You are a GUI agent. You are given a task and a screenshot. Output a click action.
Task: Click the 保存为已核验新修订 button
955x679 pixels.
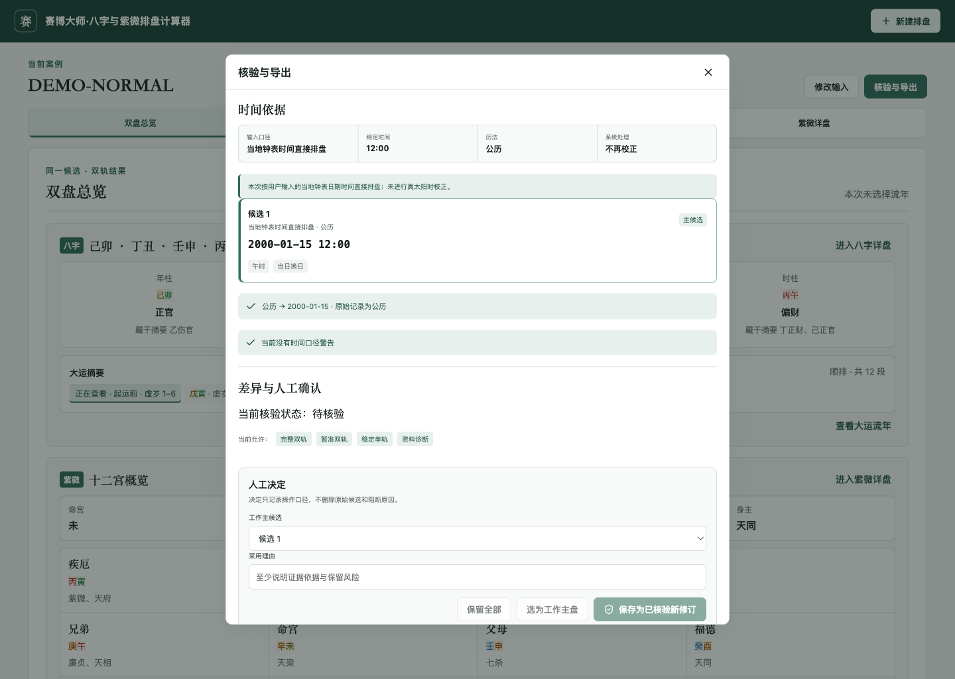[650, 609]
